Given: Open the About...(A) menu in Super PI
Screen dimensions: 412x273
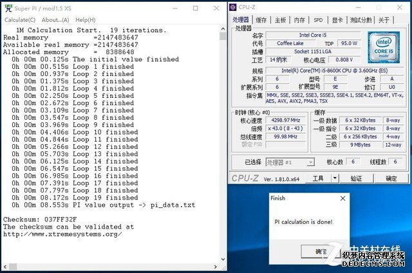Looking at the screenshot, I should (55, 20).
